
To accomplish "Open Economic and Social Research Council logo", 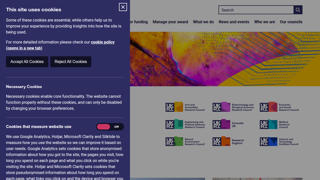I will pyautogui.click(x=279, y=107).
